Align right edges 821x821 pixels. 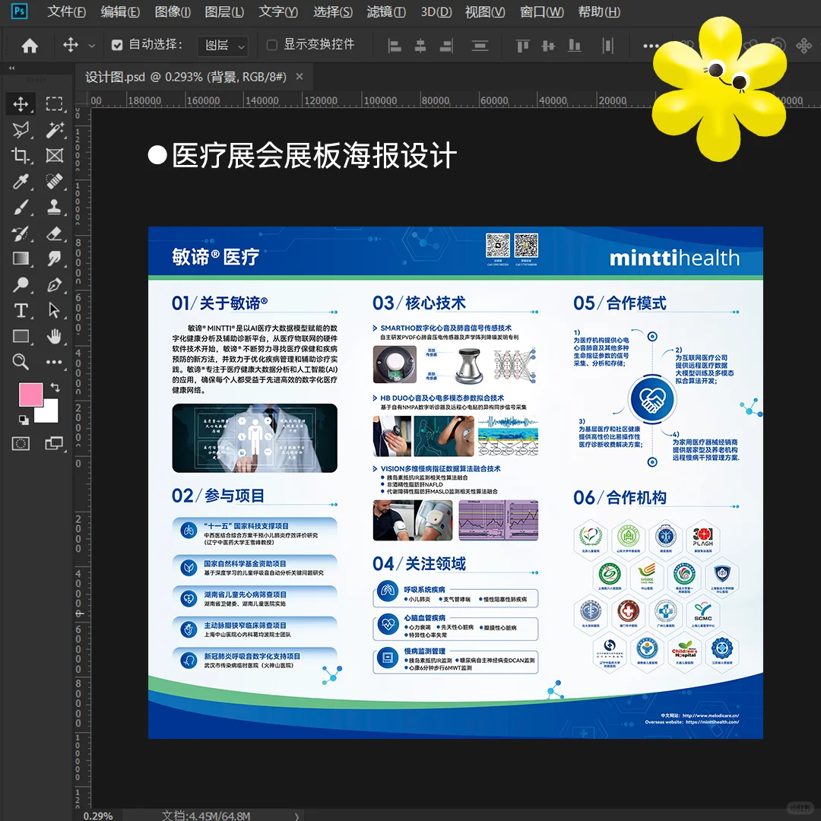tap(446, 46)
